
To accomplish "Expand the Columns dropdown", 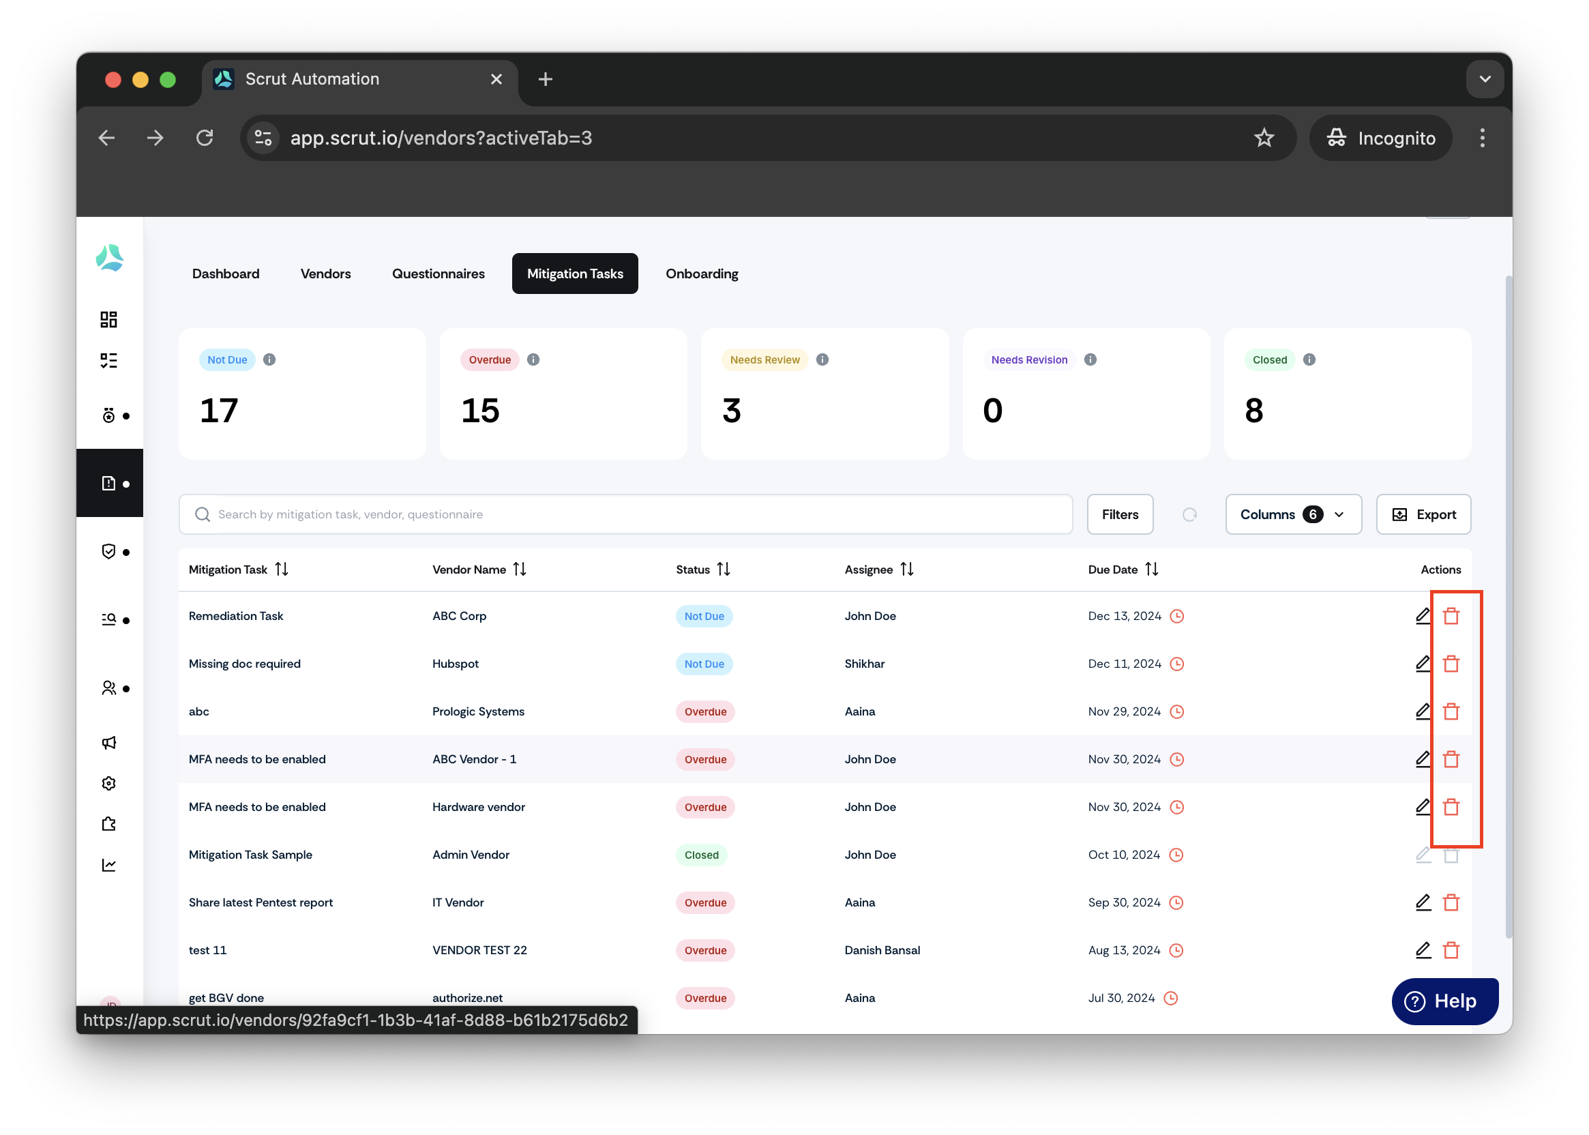I will point(1294,514).
